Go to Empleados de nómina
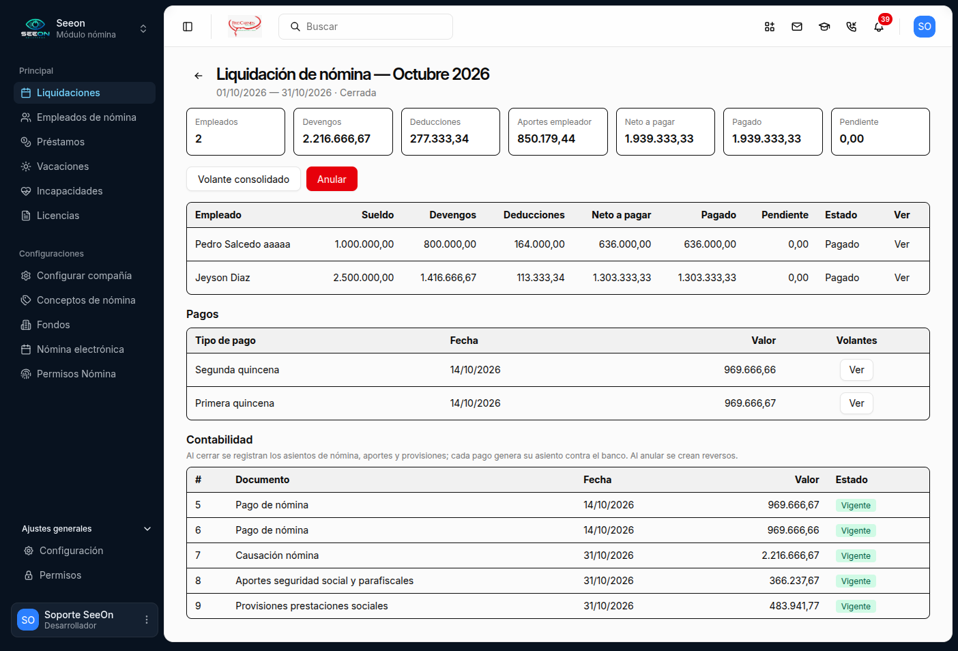This screenshot has width=958, height=651. [x=85, y=117]
